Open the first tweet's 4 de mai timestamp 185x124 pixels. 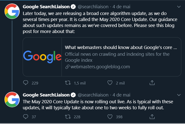click(122, 6)
